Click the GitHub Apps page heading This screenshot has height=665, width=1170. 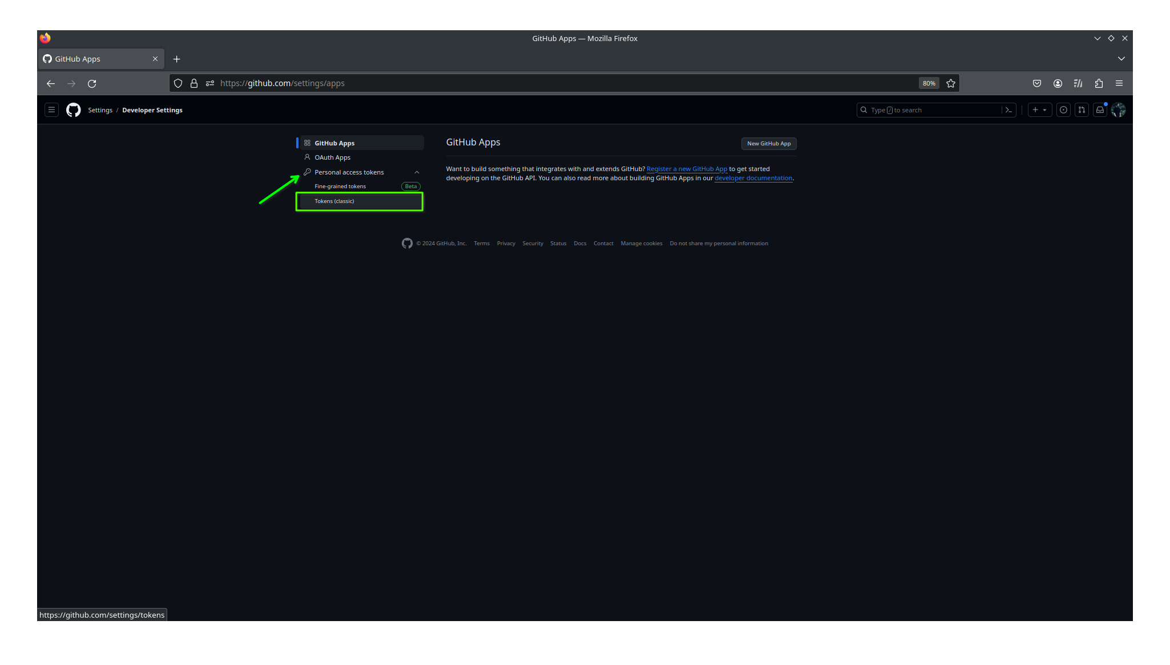point(473,143)
